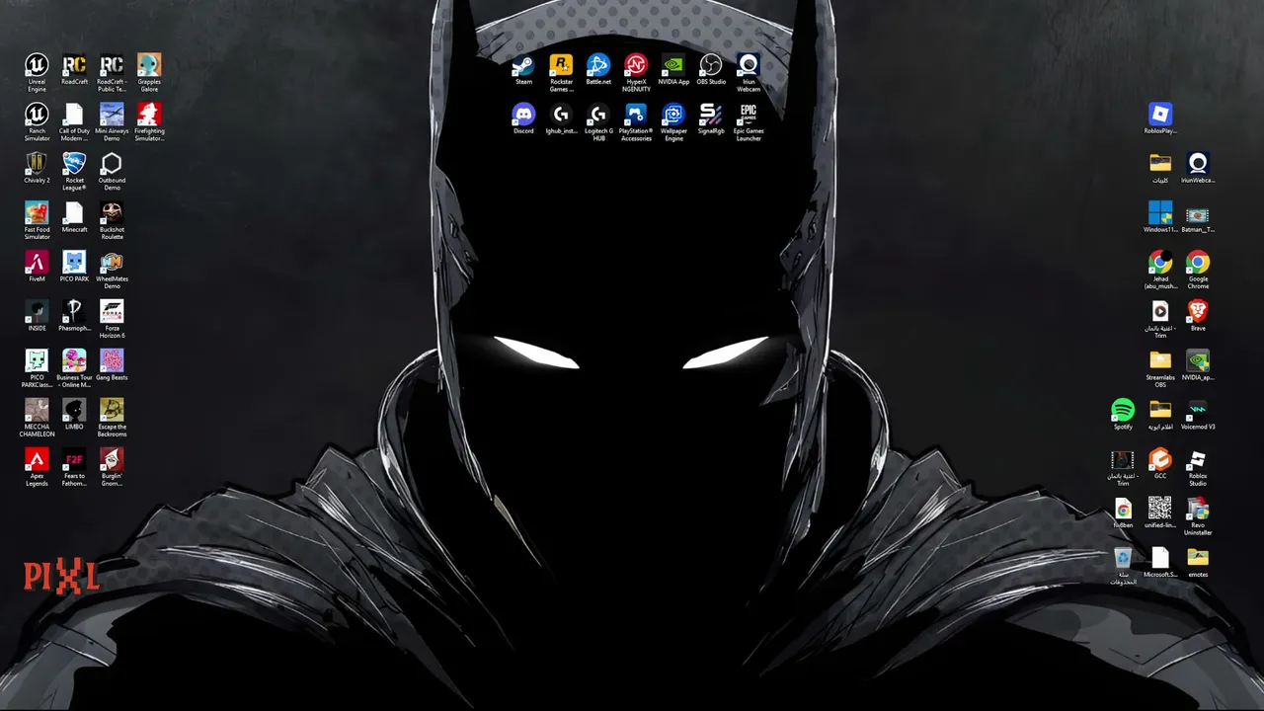Launch the OBS Studio shortcut

click(711, 69)
